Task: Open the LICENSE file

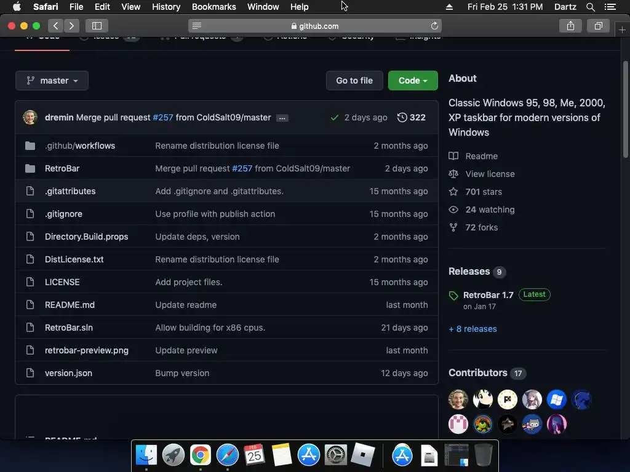Action: [62, 282]
